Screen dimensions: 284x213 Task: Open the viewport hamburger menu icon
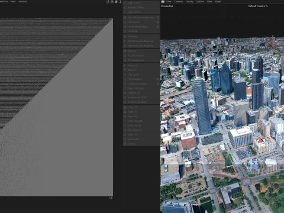(163, 2)
